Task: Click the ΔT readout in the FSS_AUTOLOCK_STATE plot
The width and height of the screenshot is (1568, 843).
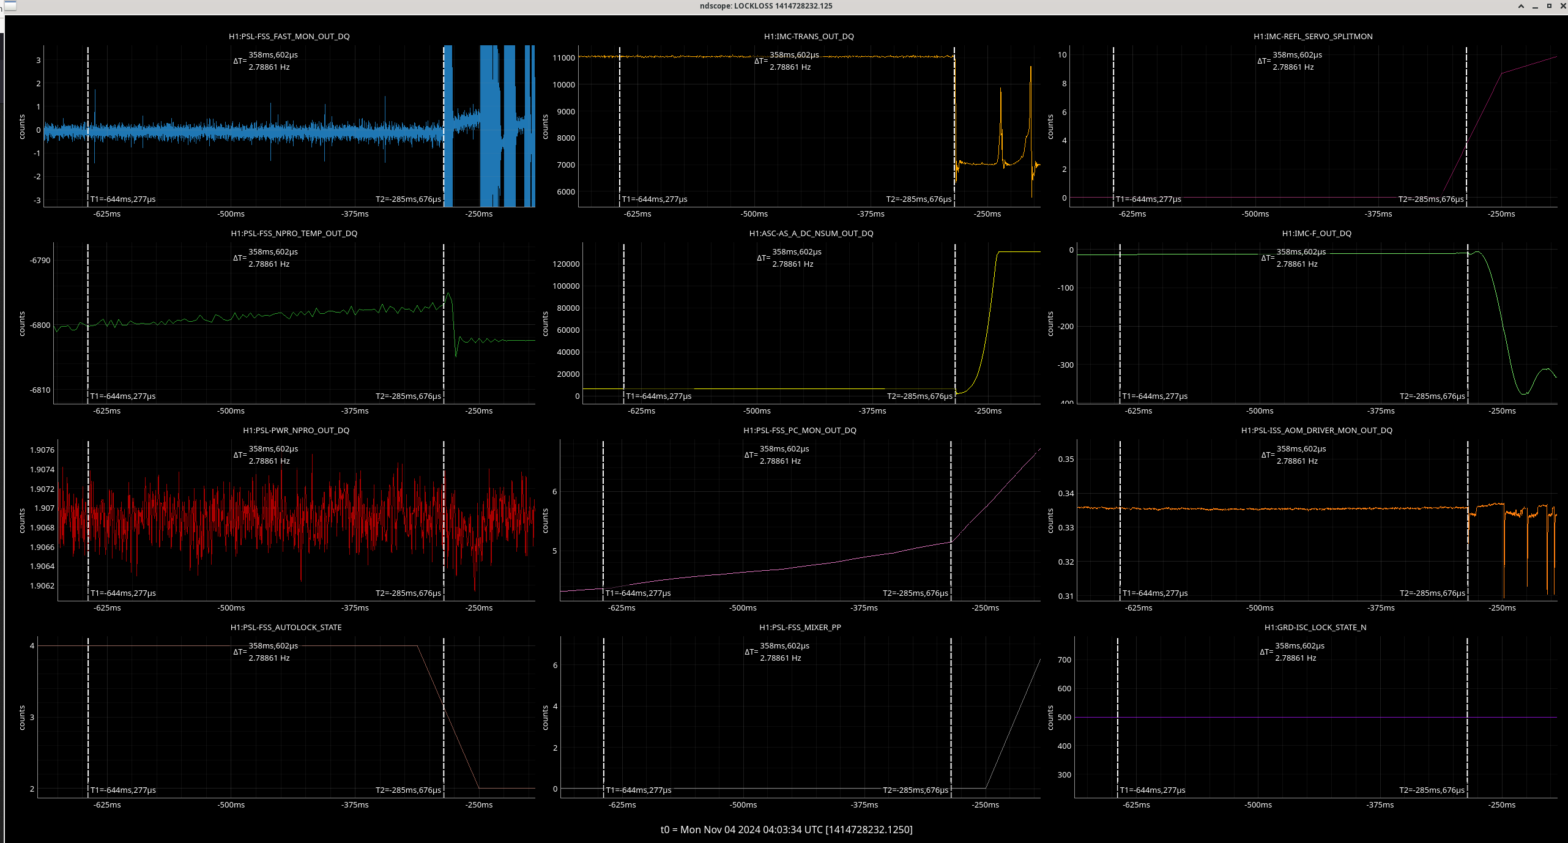Action: pyautogui.click(x=266, y=652)
